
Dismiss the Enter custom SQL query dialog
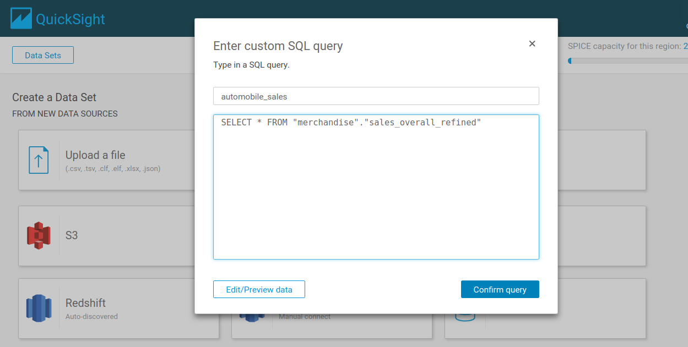coord(532,43)
